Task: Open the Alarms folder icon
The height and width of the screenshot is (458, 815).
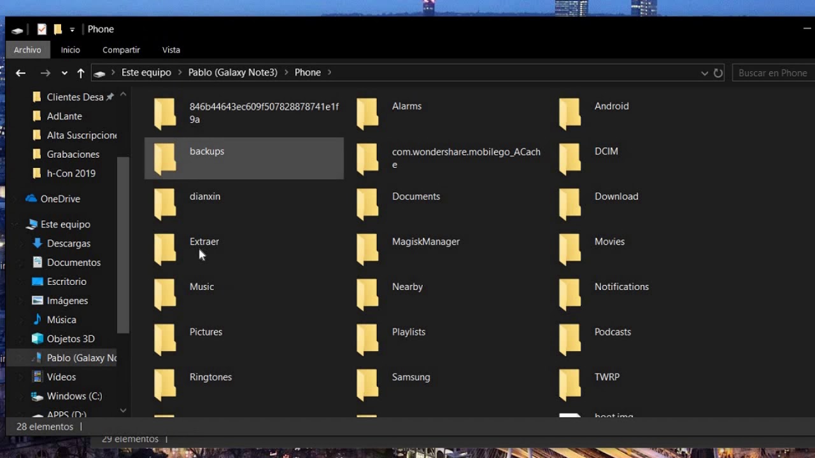Action: click(x=367, y=113)
